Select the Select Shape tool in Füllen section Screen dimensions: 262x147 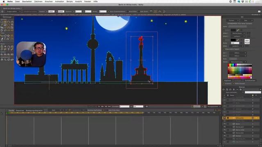[x=2, y=36]
